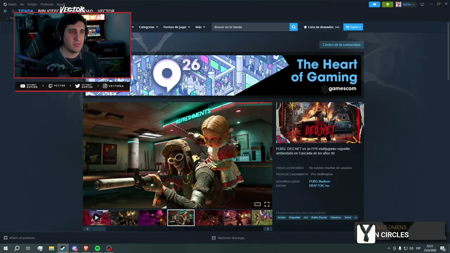Open the Steam announcements megaphone button
This screenshot has width=450, height=253.
[374, 4]
